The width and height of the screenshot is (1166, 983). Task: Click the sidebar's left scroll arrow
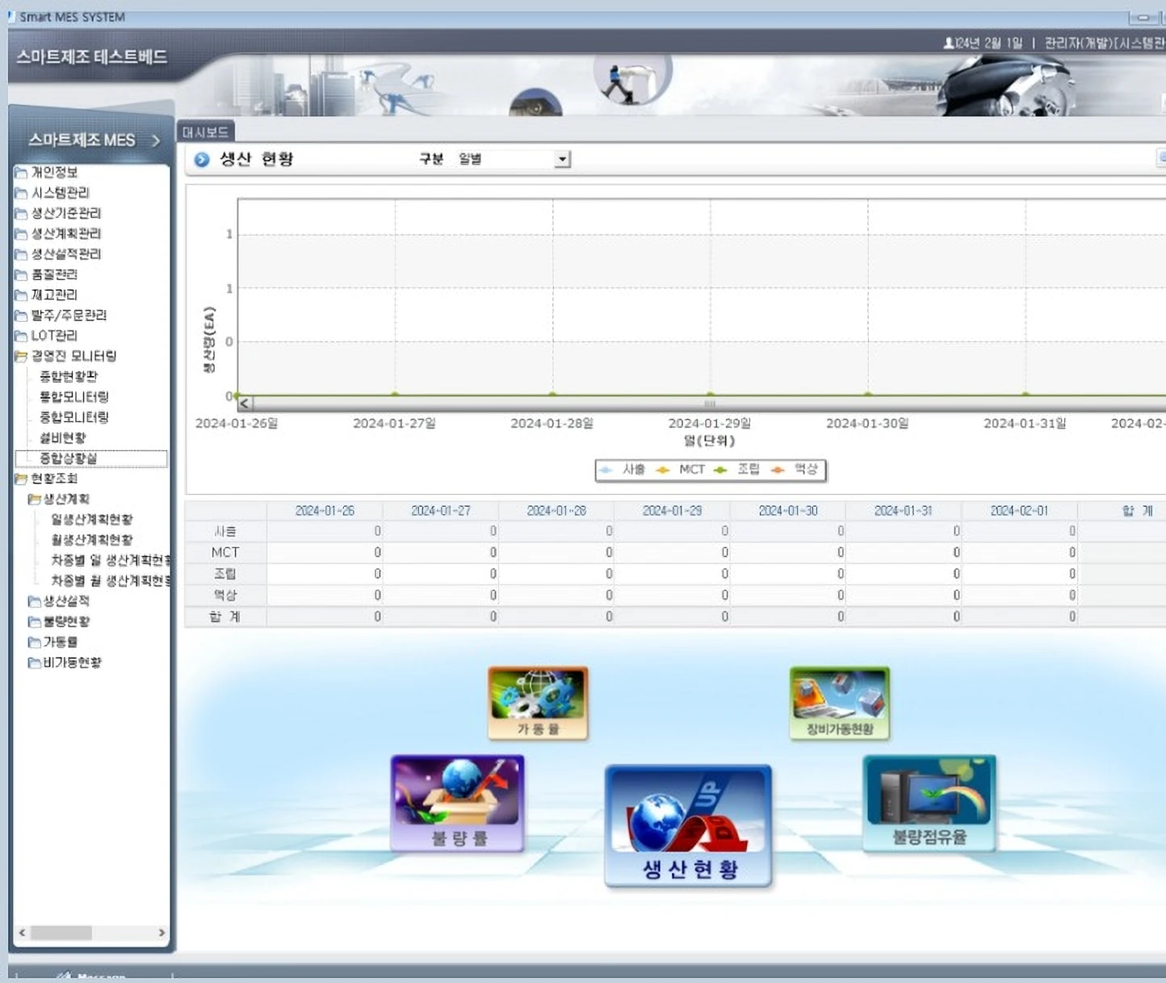pyautogui.click(x=22, y=933)
